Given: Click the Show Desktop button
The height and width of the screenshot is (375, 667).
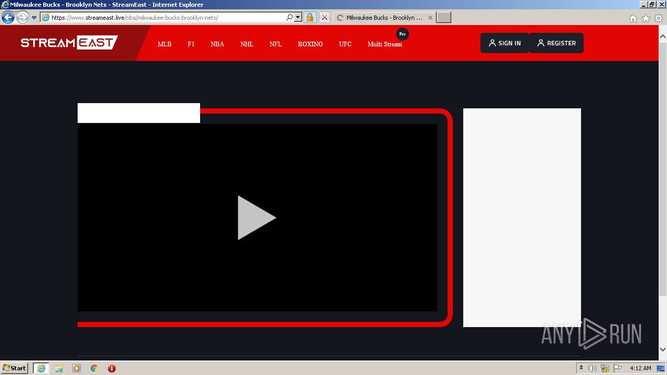Looking at the screenshot, I should [661, 368].
